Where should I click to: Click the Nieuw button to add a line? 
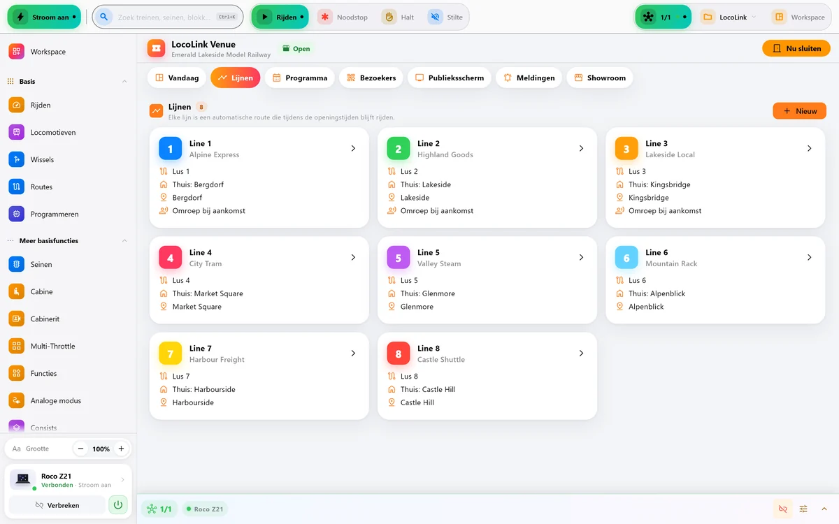[799, 110]
